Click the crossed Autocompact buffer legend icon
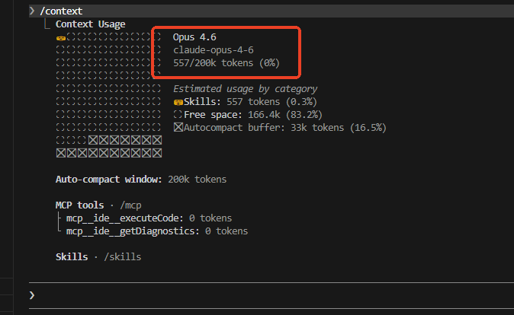Screen dimensions: 514x315 coord(178,127)
